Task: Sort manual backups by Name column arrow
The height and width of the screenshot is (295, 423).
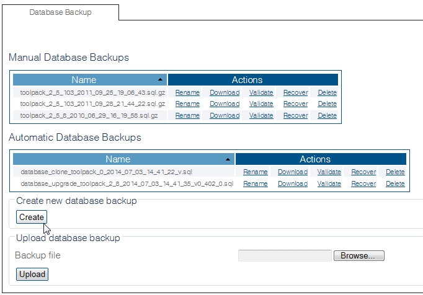Action: [161, 80]
